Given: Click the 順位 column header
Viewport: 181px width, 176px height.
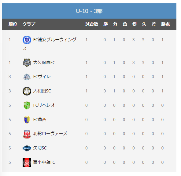Looking at the screenshot, I should (x=13, y=24).
